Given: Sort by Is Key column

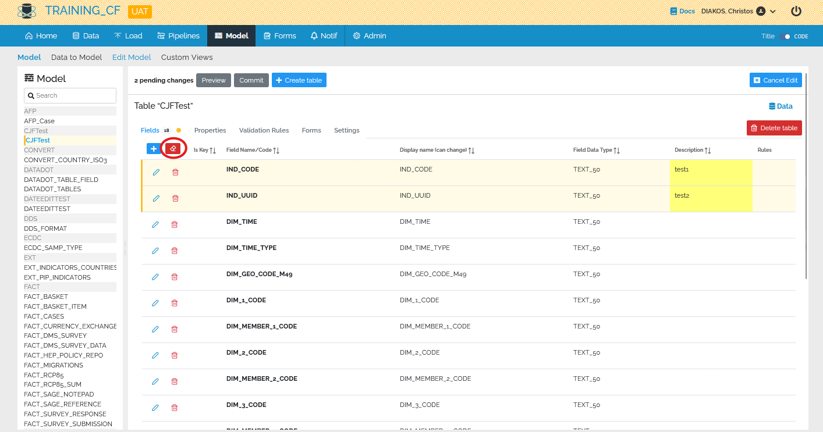Looking at the screenshot, I should coord(213,151).
